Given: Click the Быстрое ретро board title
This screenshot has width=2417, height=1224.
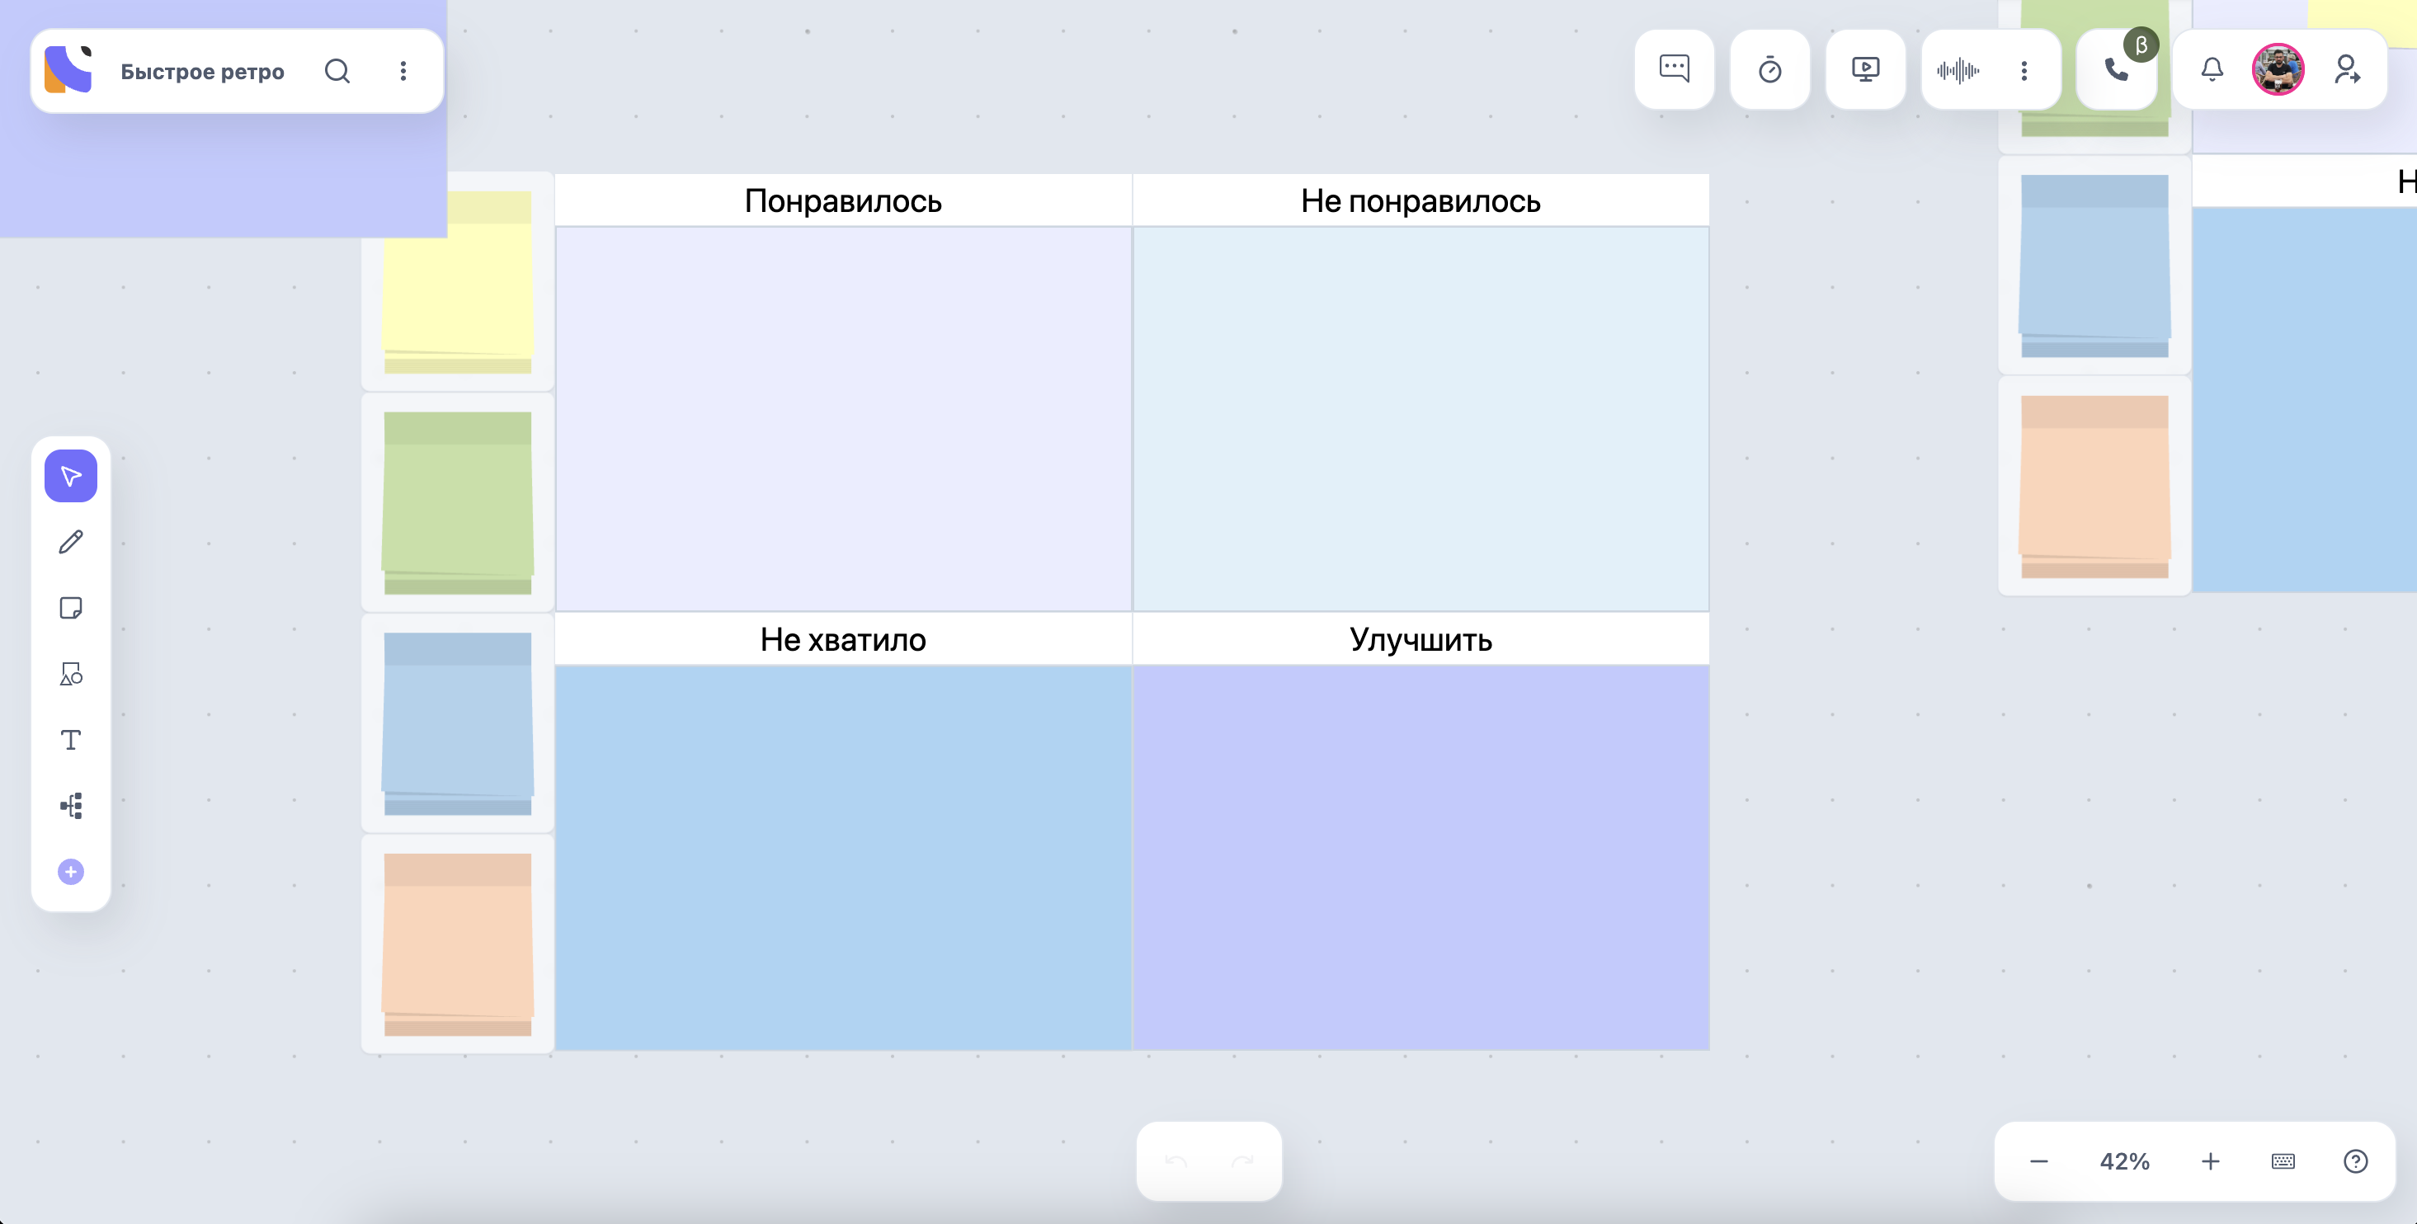Looking at the screenshot, I should coord(203,71).
